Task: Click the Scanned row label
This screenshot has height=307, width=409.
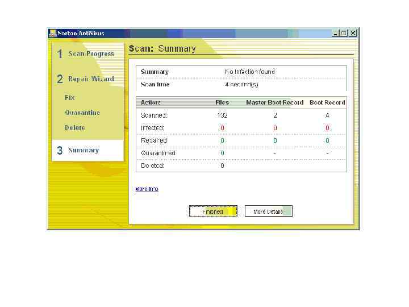Action: click(x=154, y=115)
